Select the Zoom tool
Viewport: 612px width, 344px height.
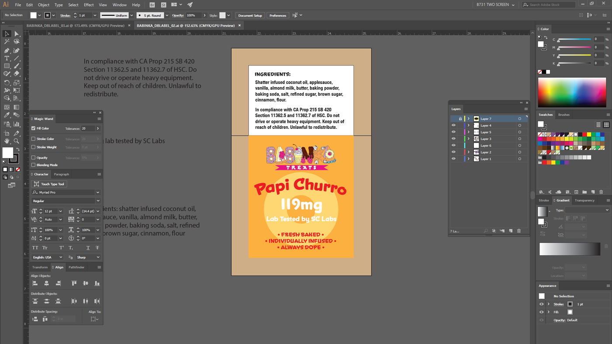pyautogui.click(x=17, y=141)
